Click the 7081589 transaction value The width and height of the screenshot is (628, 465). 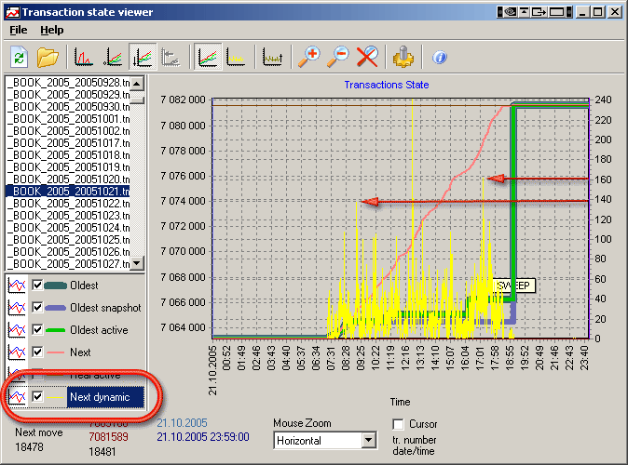coord(108,436)
